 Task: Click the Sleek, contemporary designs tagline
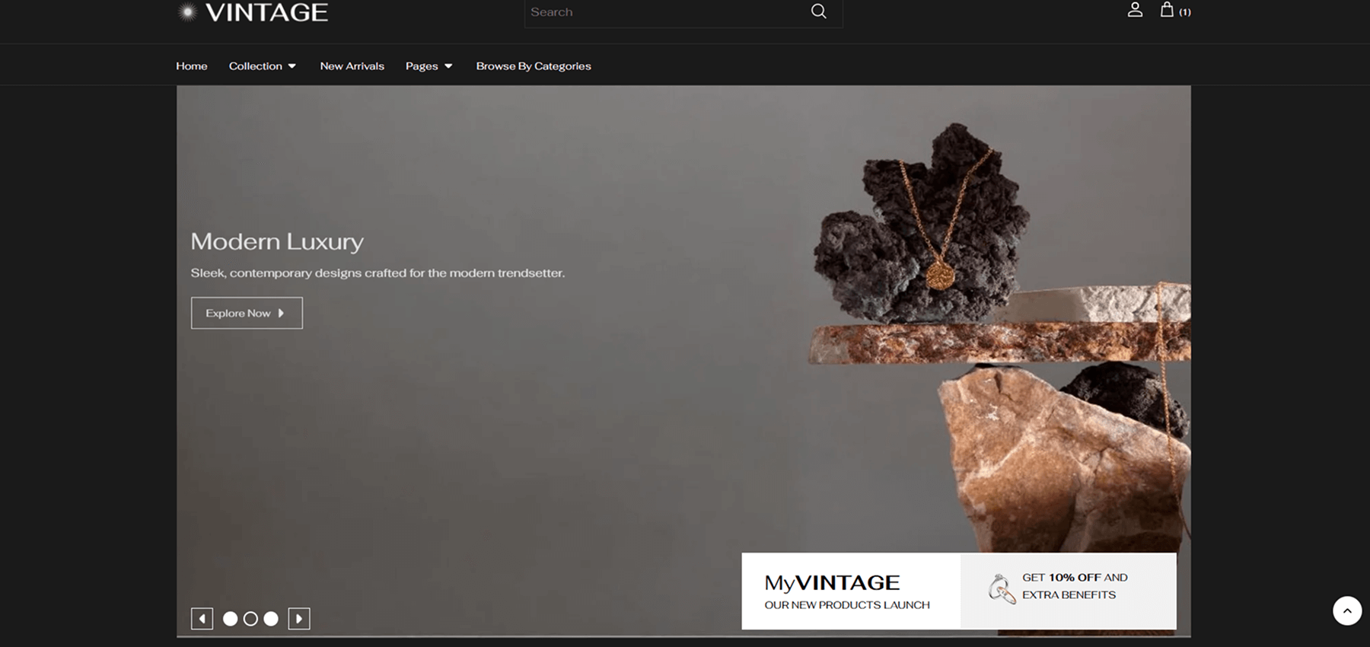pyautogui.click(x=378, y=273)
